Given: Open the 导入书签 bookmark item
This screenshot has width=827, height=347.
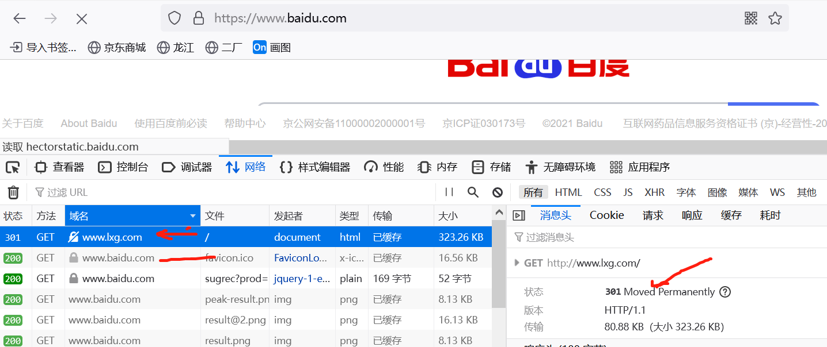Looking at the screenshot, I should [44, 48].
